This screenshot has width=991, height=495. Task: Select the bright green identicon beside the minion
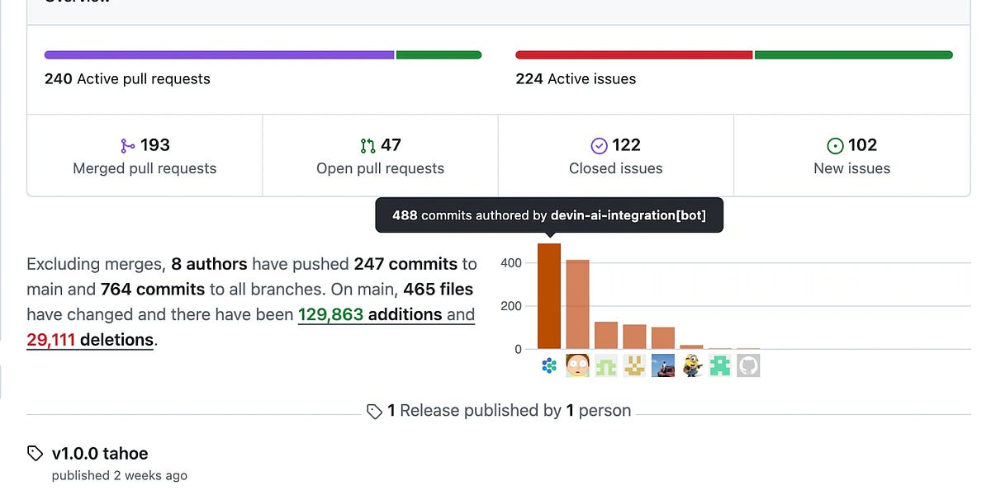tap(720, 365)
